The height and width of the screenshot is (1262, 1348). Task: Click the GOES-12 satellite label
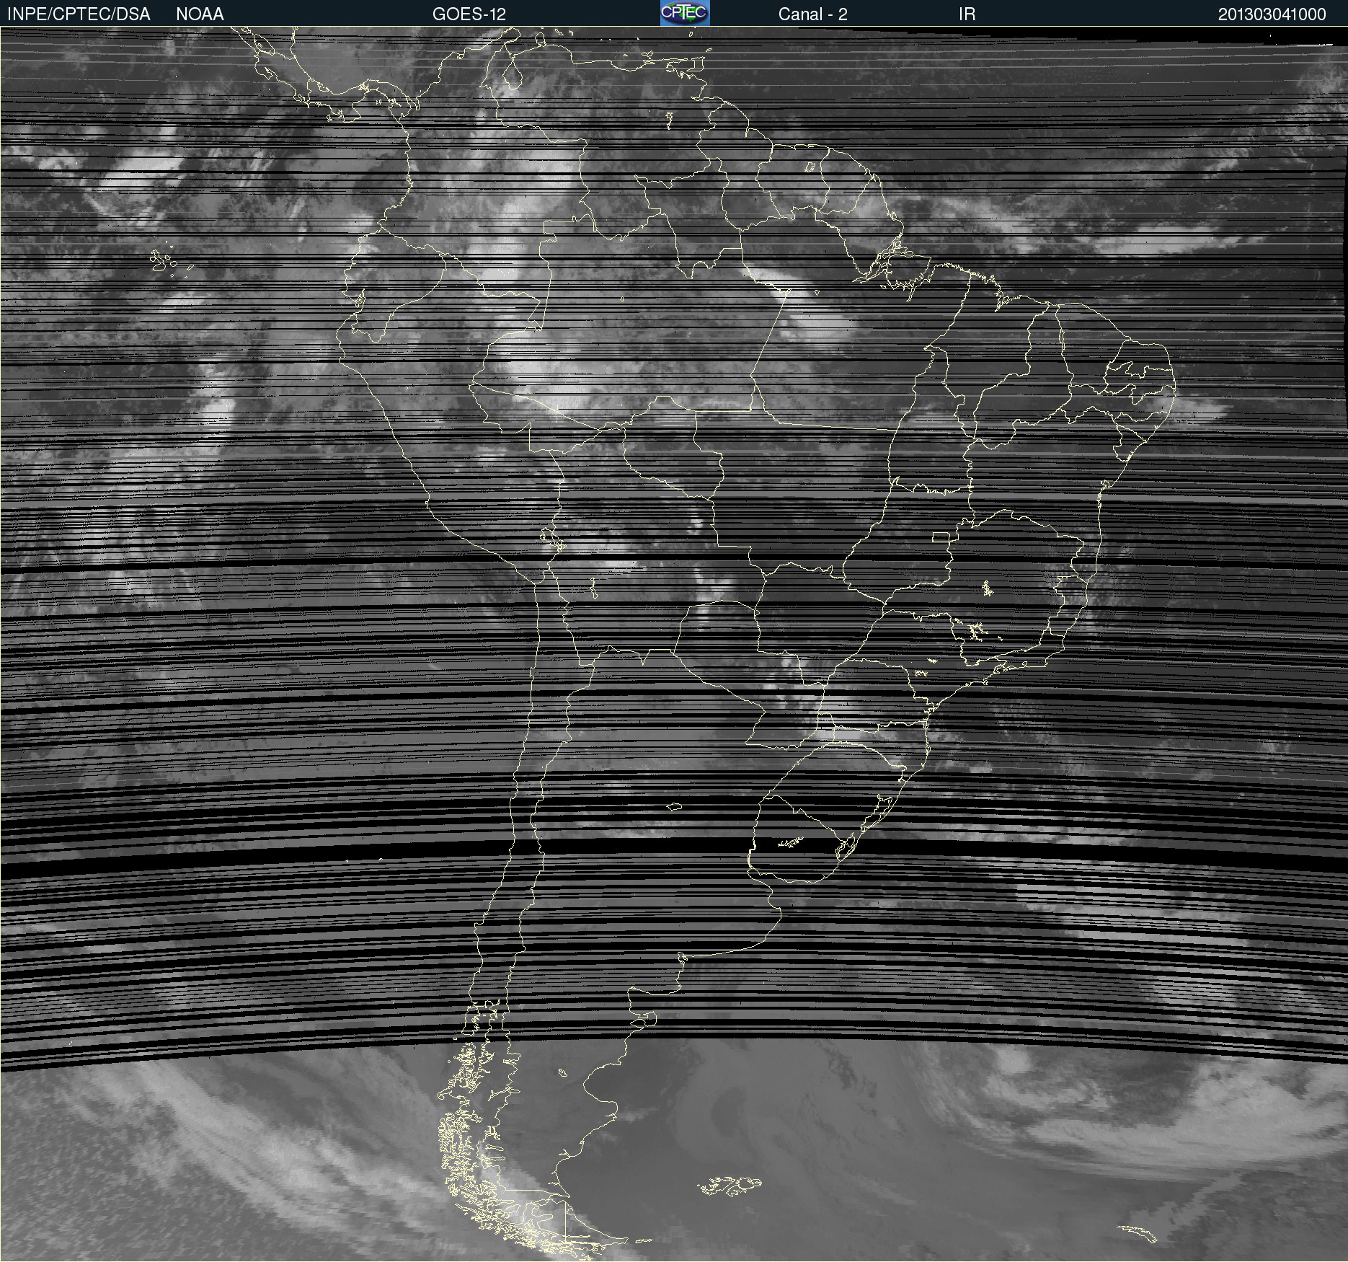(469, 14)
